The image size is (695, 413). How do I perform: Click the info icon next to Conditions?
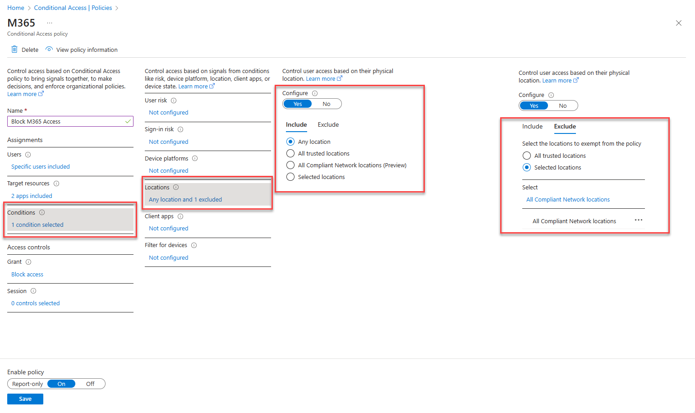point(42,212)
